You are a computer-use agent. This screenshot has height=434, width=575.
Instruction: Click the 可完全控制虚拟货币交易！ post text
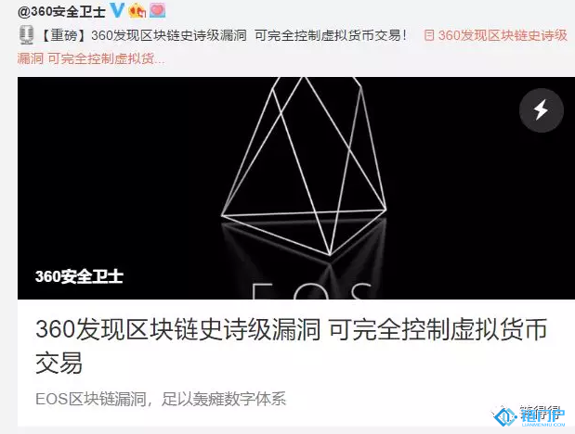tap(332, 35)
